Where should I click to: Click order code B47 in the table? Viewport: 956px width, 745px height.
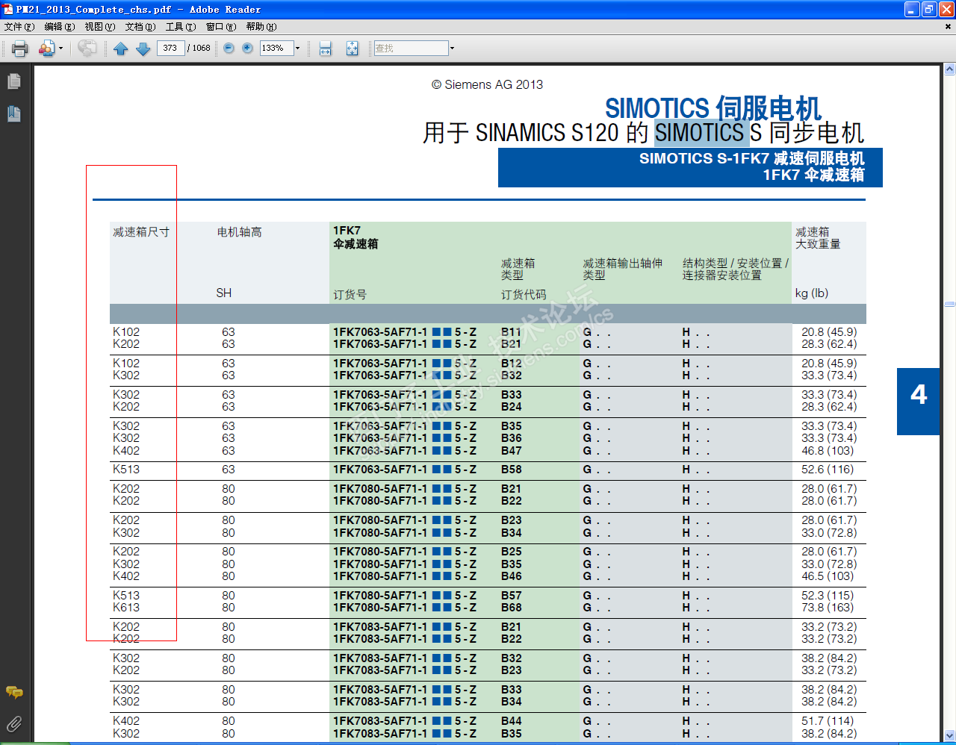[x=512, y=451]
